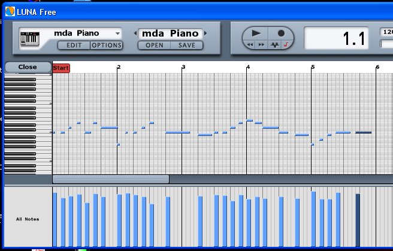The width and height of the screenshot is (393, 251).
Task: Select the highest note at bar 4 start
Action: click(x=250, y=120)
